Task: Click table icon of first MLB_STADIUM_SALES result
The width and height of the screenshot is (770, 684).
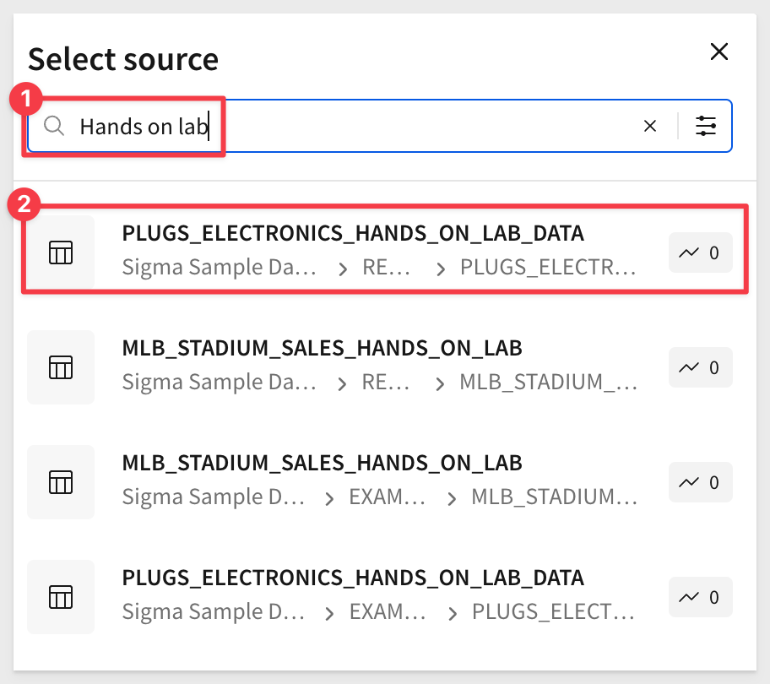Action: coord(61,367)
